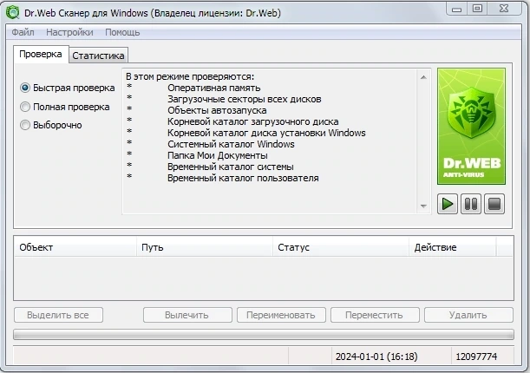Click Корневой каталог загрузочного диска line
Viewport: 530px width, 373px height.
(x=253, y=121)
